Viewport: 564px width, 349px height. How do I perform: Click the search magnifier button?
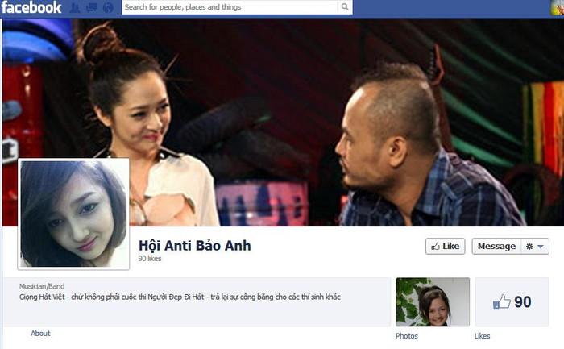[345, 7]
